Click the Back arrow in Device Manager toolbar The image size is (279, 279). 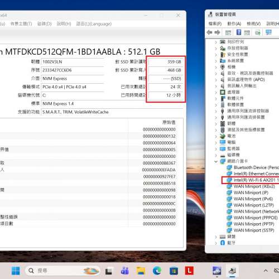coord(210,32)
